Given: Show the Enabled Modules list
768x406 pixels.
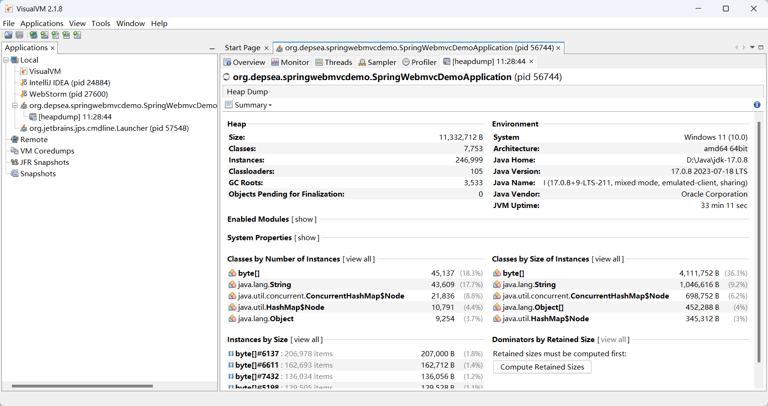Looking at the screenshot, I should [304, 219].
